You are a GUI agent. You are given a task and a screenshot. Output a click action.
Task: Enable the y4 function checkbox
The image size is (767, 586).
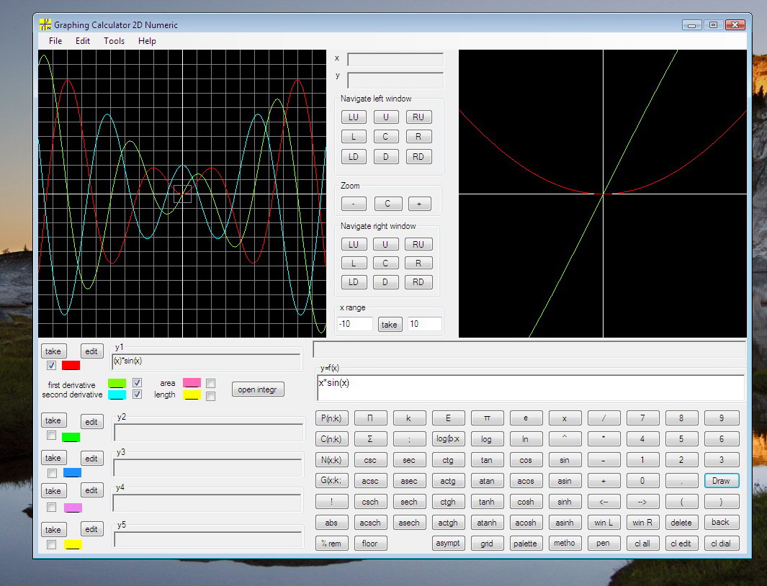[x=51, y=508]
